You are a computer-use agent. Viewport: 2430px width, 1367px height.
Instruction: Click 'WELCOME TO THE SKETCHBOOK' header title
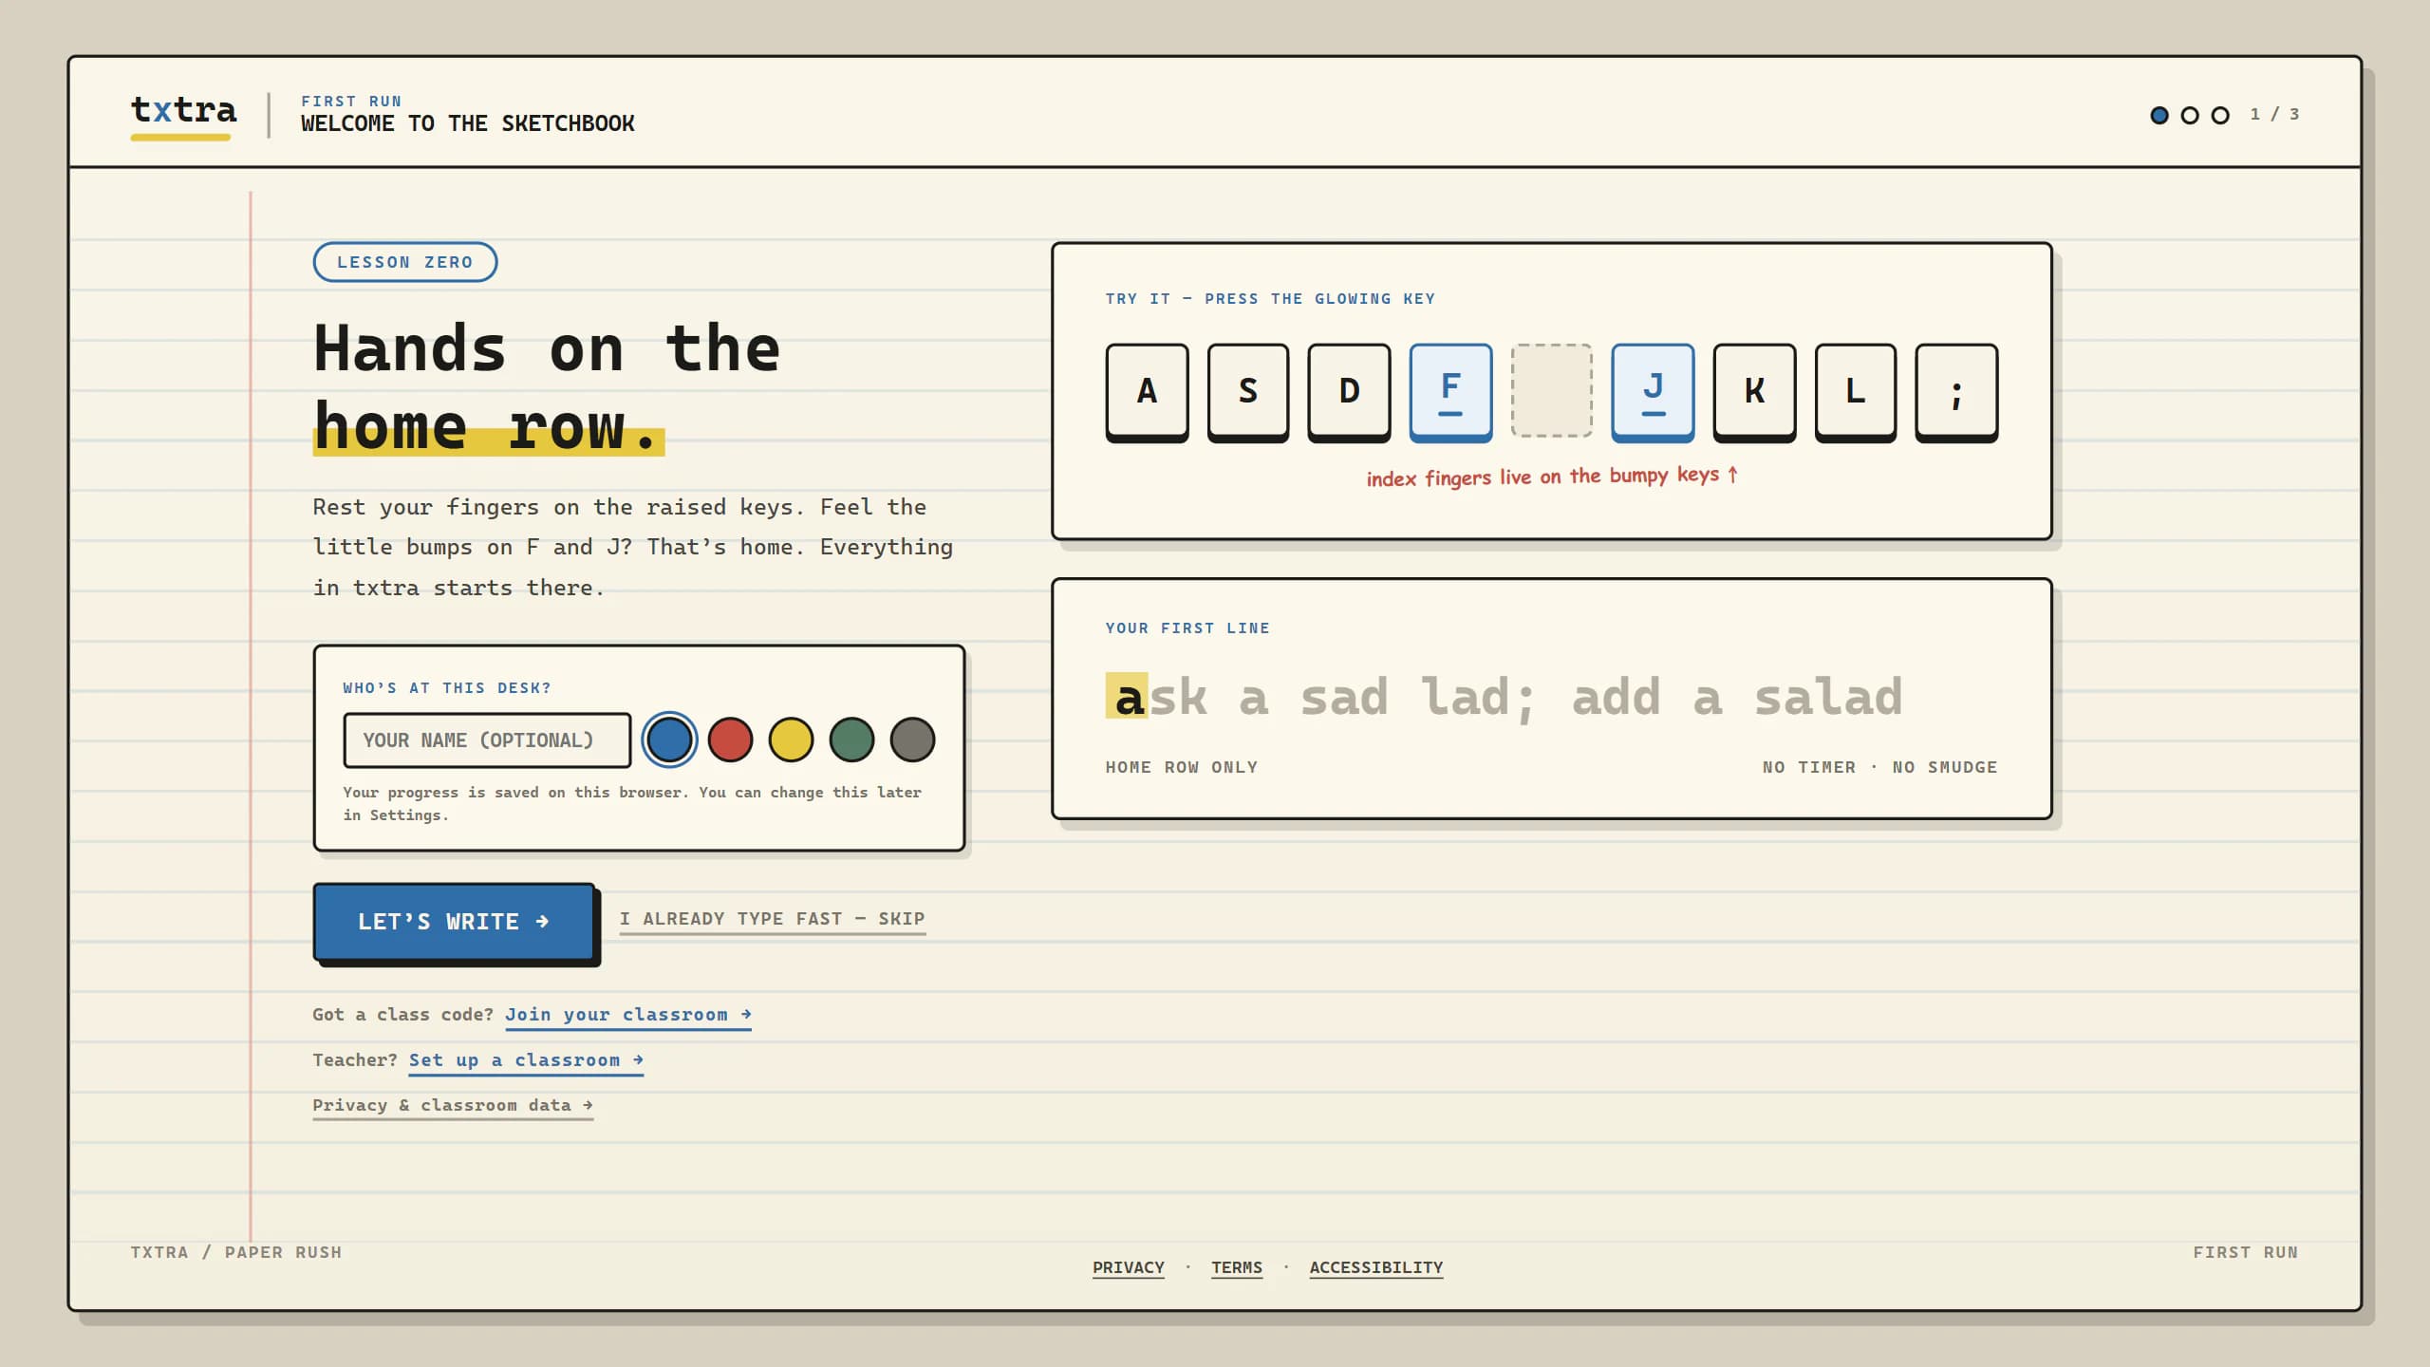(x=467, y=123)
